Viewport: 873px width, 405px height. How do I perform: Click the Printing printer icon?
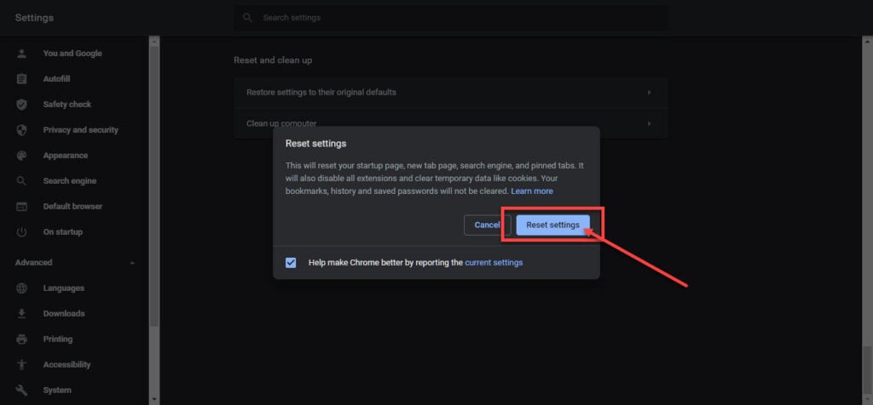coord(21,339)
